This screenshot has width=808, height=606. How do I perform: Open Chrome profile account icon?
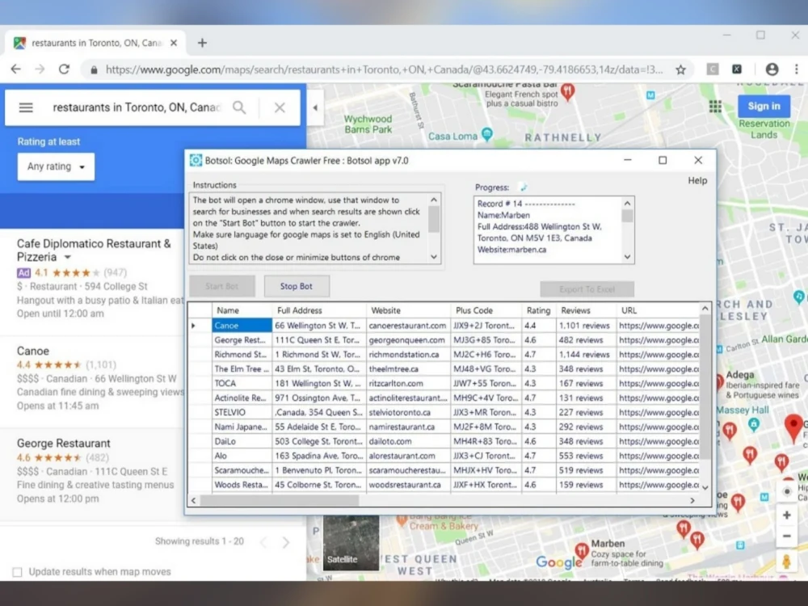click(x=772, y=69)
